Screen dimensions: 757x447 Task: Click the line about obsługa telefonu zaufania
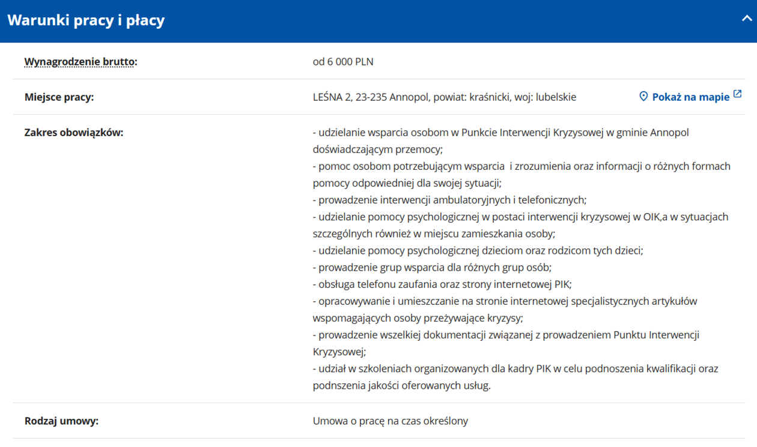tap(442, 284)
